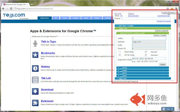
Task: Expand the __utmb cookie
Action: [x=143, y=70]
